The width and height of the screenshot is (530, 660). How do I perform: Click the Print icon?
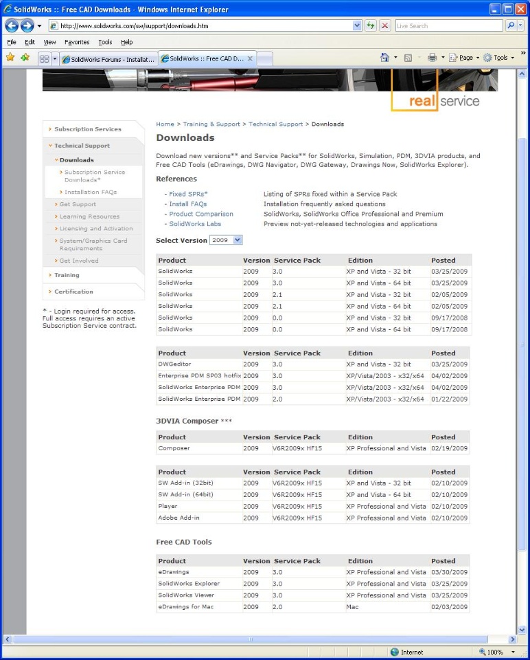[x=432, y=58]
